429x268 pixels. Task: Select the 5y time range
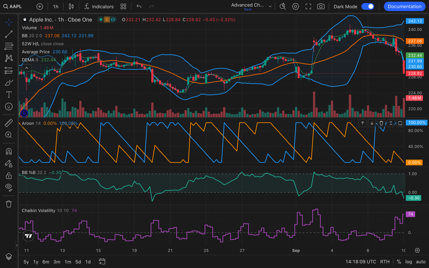tap(26, 262)
